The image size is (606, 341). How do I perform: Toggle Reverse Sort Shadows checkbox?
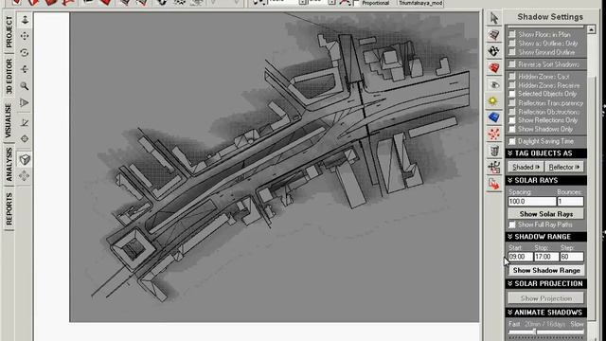click(x=512, y=64)
